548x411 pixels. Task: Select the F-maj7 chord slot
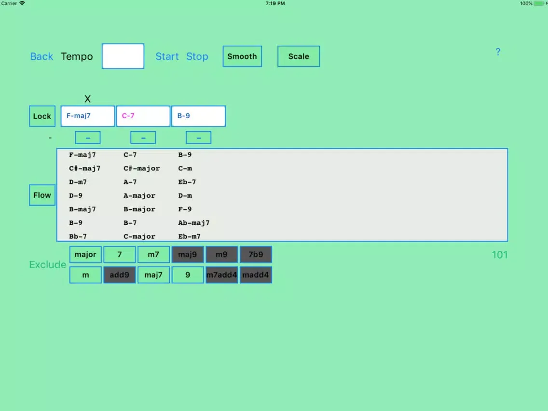pos(88,116)
